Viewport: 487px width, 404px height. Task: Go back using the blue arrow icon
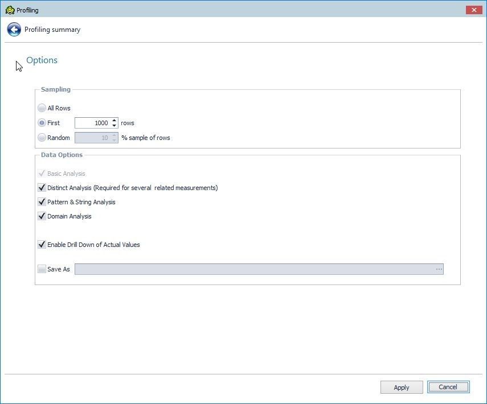tap(14, 30)
